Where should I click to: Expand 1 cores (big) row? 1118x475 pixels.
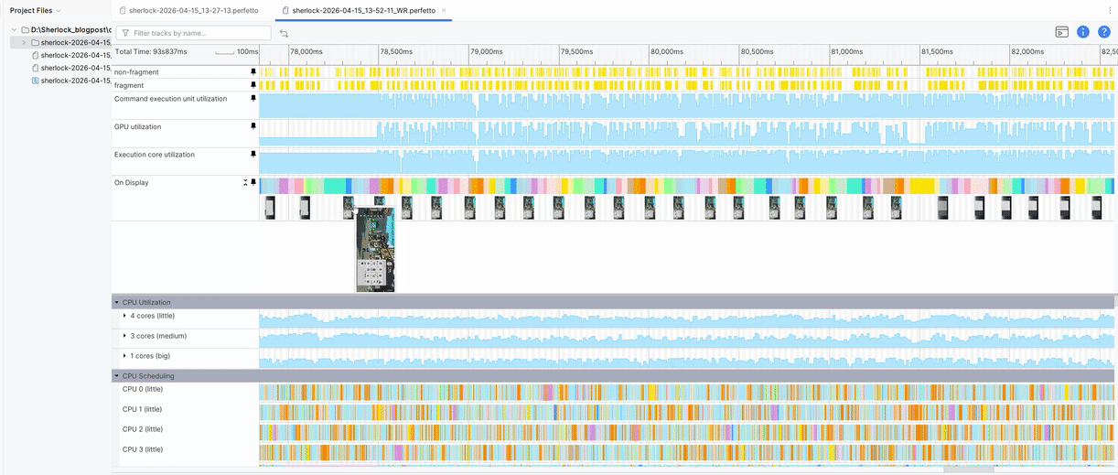click(124, 355)
